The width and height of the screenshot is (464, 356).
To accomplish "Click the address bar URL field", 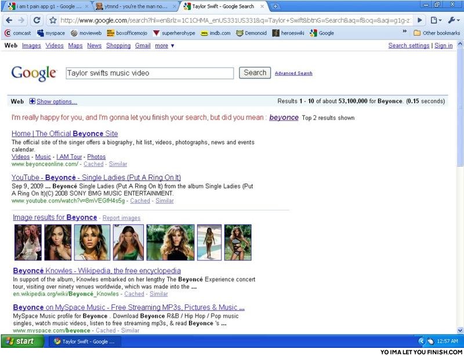I will tap(235, 20).
